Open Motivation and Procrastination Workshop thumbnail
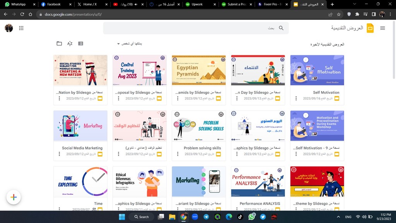396x223 pixels. point(317,126)
